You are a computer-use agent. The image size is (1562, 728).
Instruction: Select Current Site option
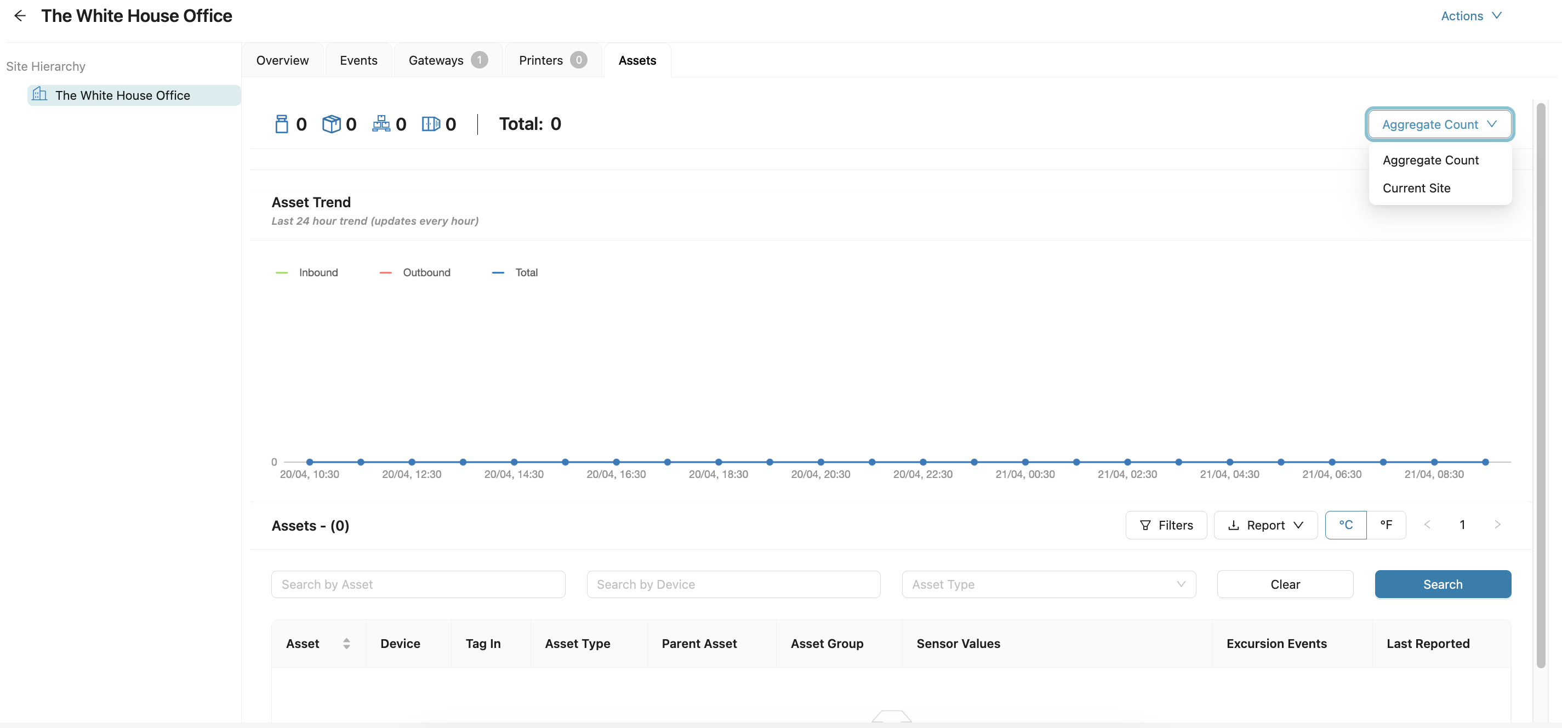point(1416,188)
